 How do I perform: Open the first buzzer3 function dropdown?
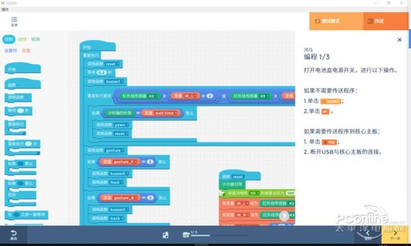click(x=119, y=174)
